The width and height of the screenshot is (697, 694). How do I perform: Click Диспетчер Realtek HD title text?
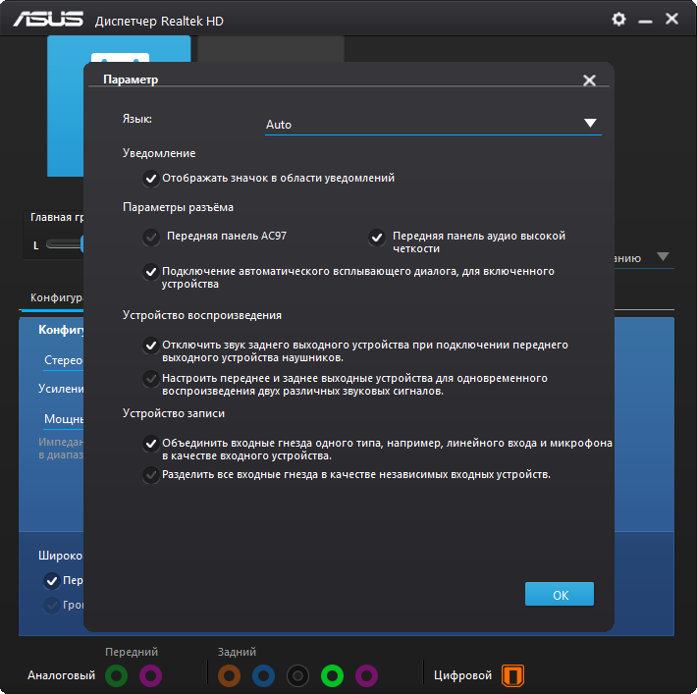(159, 22)
